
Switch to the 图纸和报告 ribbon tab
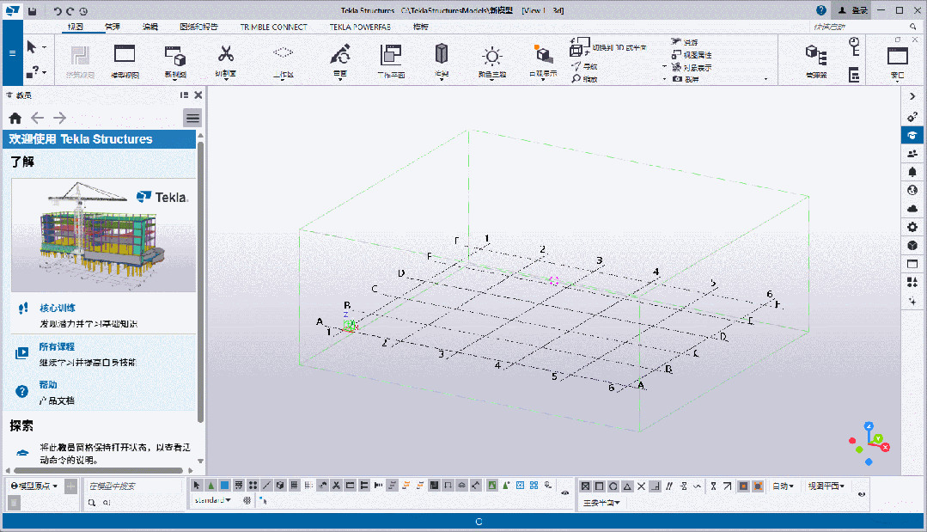(198, 27)
